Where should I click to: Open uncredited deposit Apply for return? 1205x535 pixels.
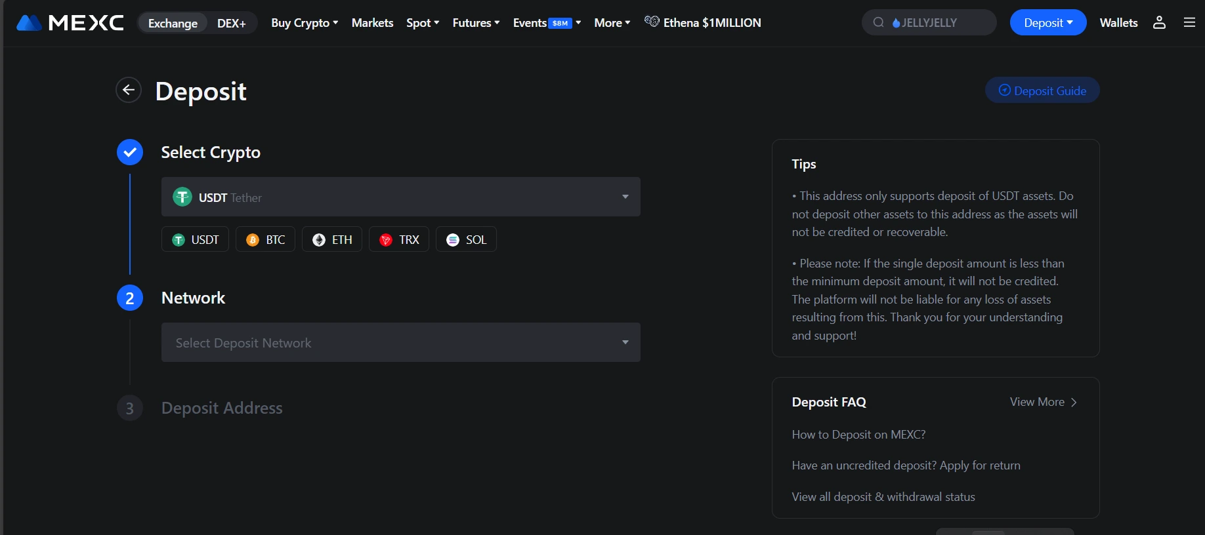(906, 466)
